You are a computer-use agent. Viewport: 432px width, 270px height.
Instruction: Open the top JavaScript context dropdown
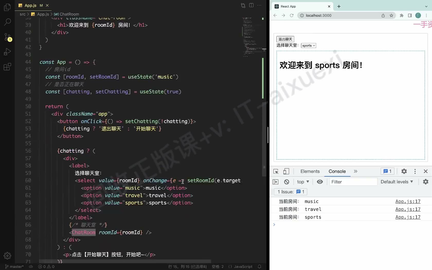coord(303,182)
